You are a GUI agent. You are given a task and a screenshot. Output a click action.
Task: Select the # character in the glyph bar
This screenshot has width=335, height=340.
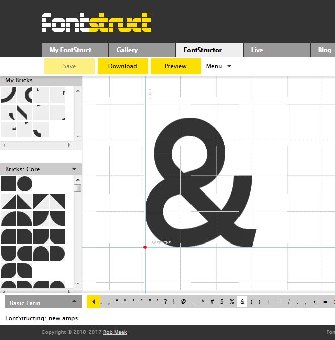pyautogui.click(x=212, y=302)
